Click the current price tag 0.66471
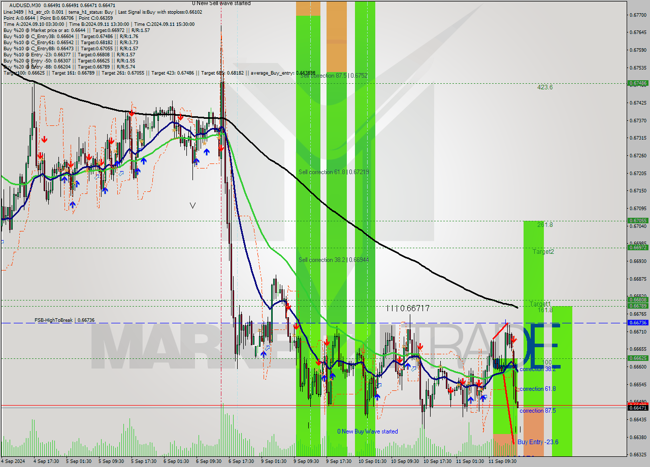The width and height of the screenshot is (650, 467). [x=638, y=408]
